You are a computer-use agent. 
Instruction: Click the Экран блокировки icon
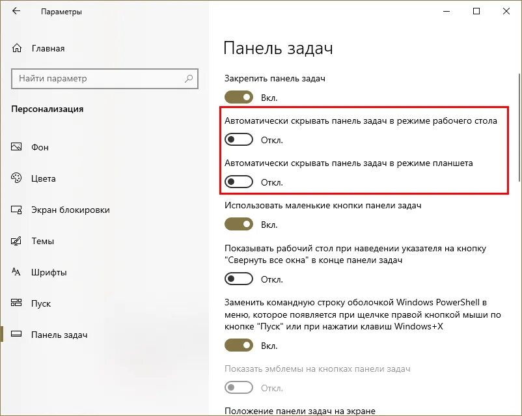pyautogui.click(x=16, y=210)
